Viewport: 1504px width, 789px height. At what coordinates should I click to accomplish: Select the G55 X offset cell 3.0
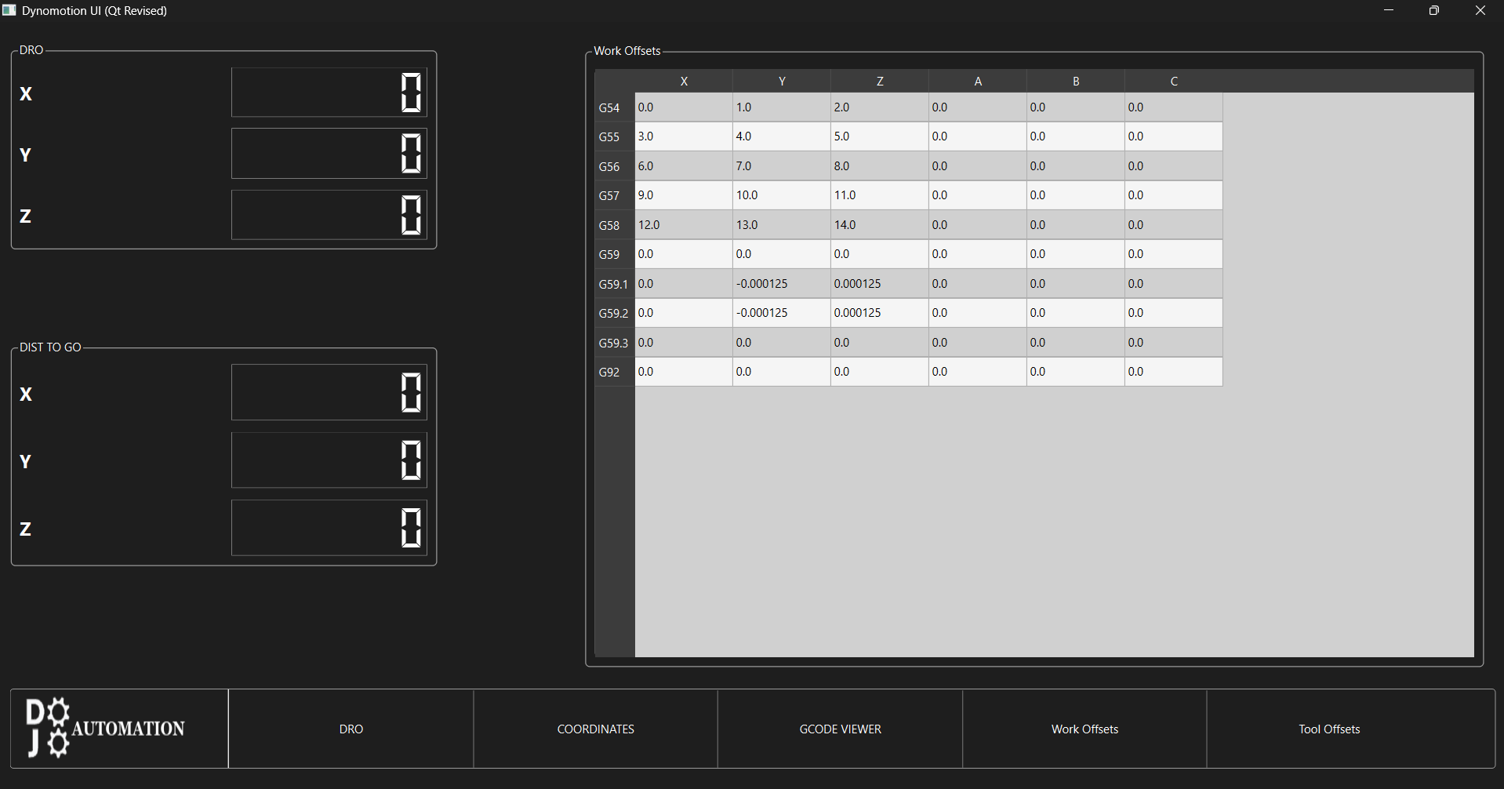pyautogui.click(x=683, y=136)
